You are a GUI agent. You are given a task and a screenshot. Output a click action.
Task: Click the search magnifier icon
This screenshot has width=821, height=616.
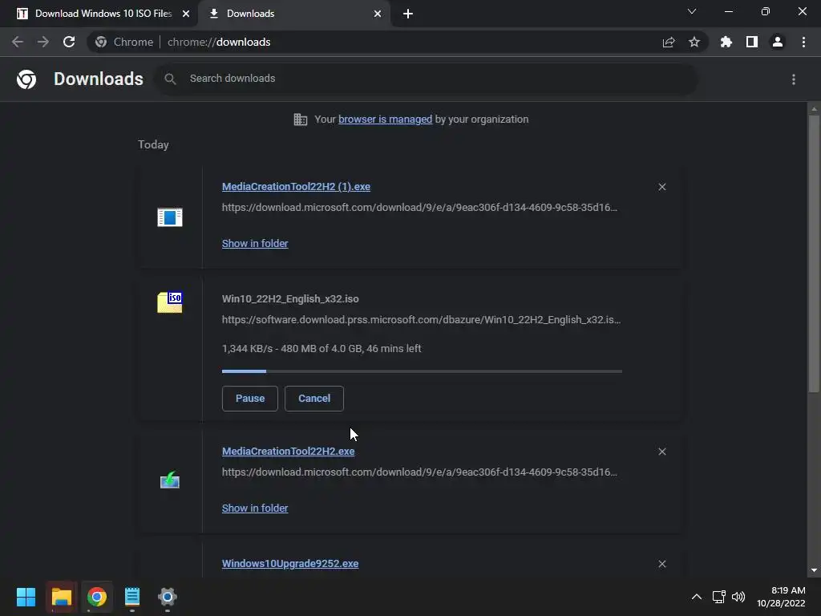click(x=170, y=79)
